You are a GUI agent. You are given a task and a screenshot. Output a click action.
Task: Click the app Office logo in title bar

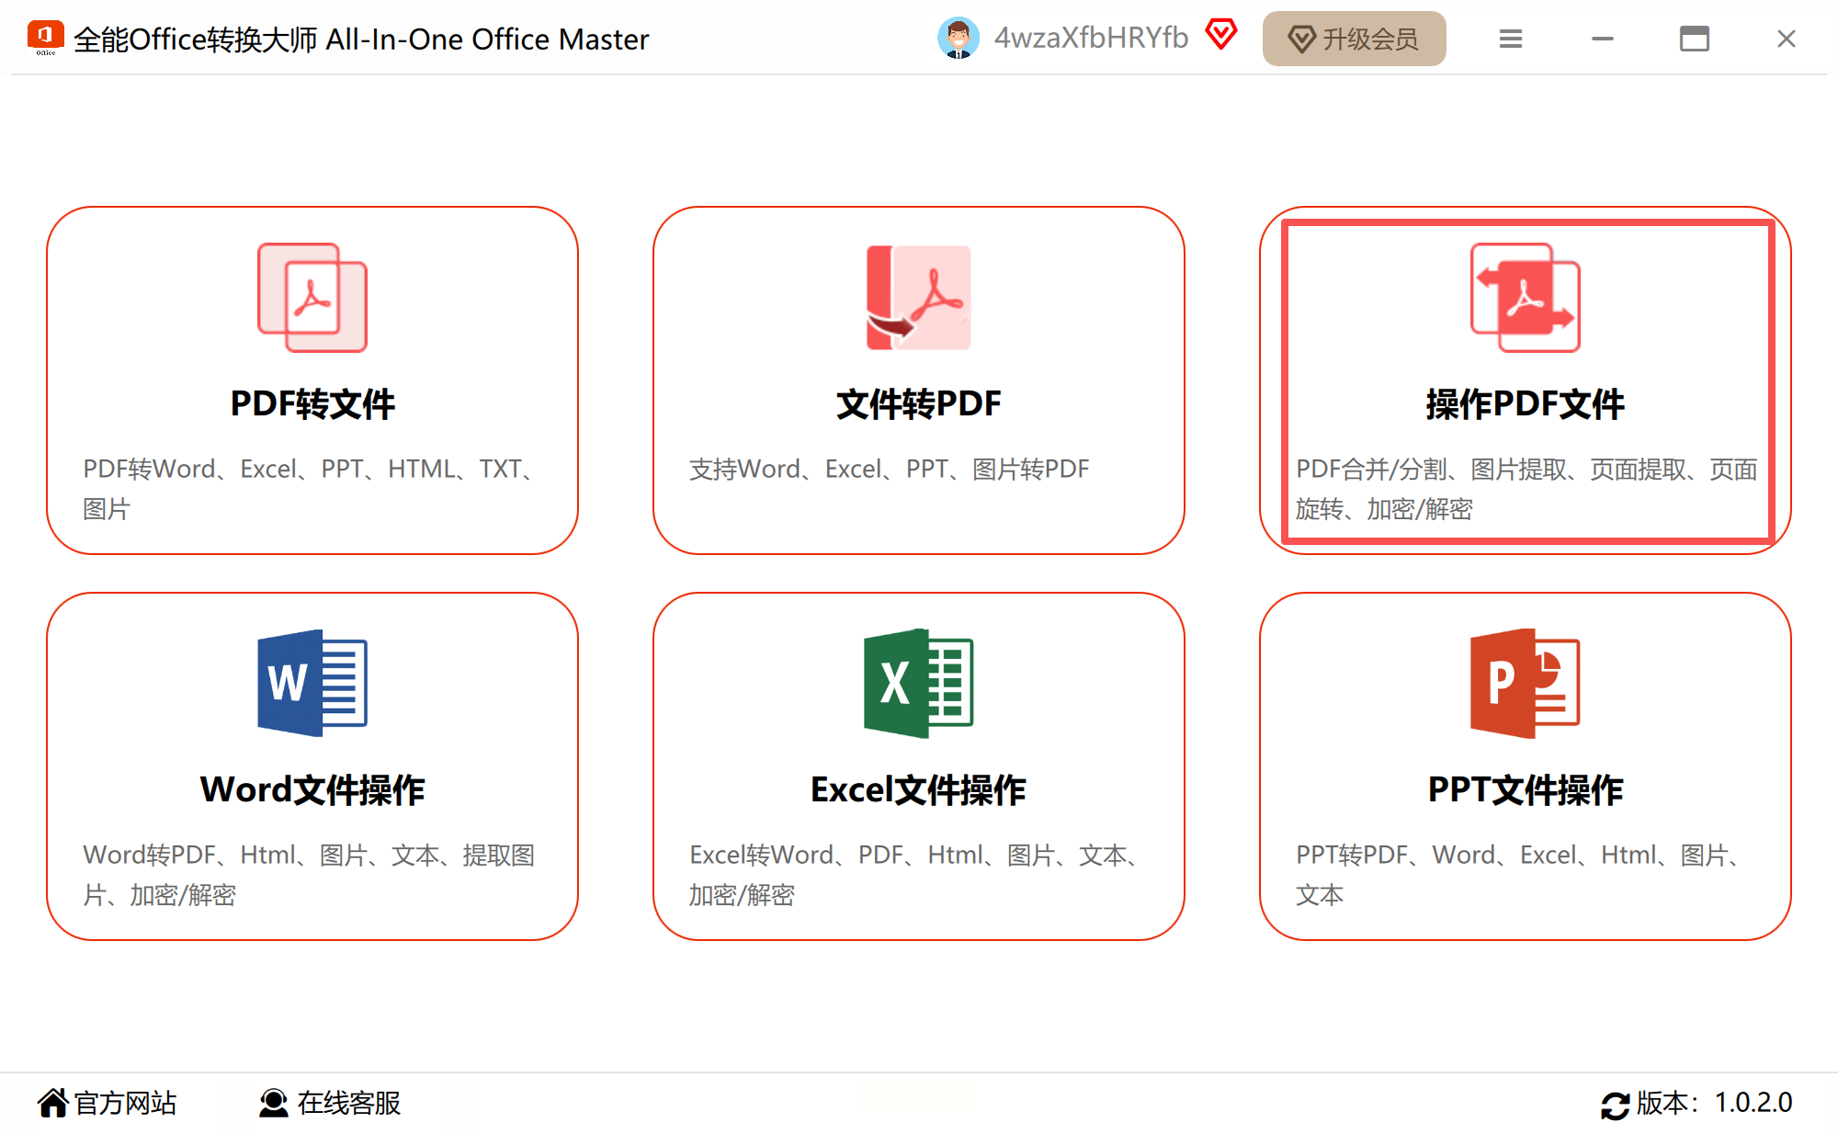[x=45, y=38]
